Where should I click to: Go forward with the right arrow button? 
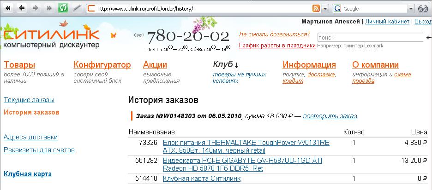[36, 8]
